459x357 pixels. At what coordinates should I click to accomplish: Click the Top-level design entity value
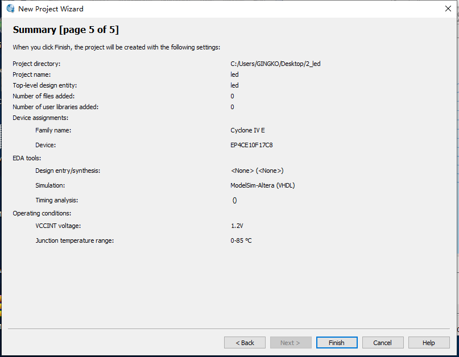(234, 85)
